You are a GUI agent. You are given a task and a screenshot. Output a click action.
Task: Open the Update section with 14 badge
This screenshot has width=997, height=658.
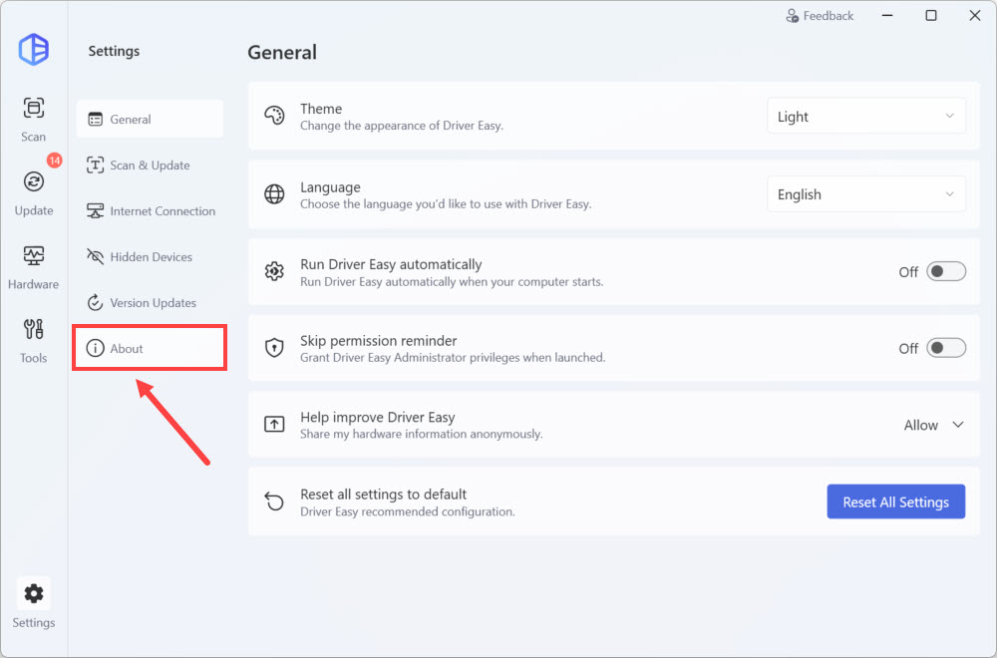click(34, 182)
